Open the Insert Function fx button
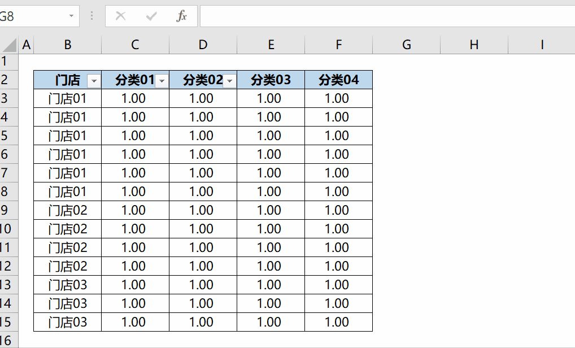 tap(181, 16)
